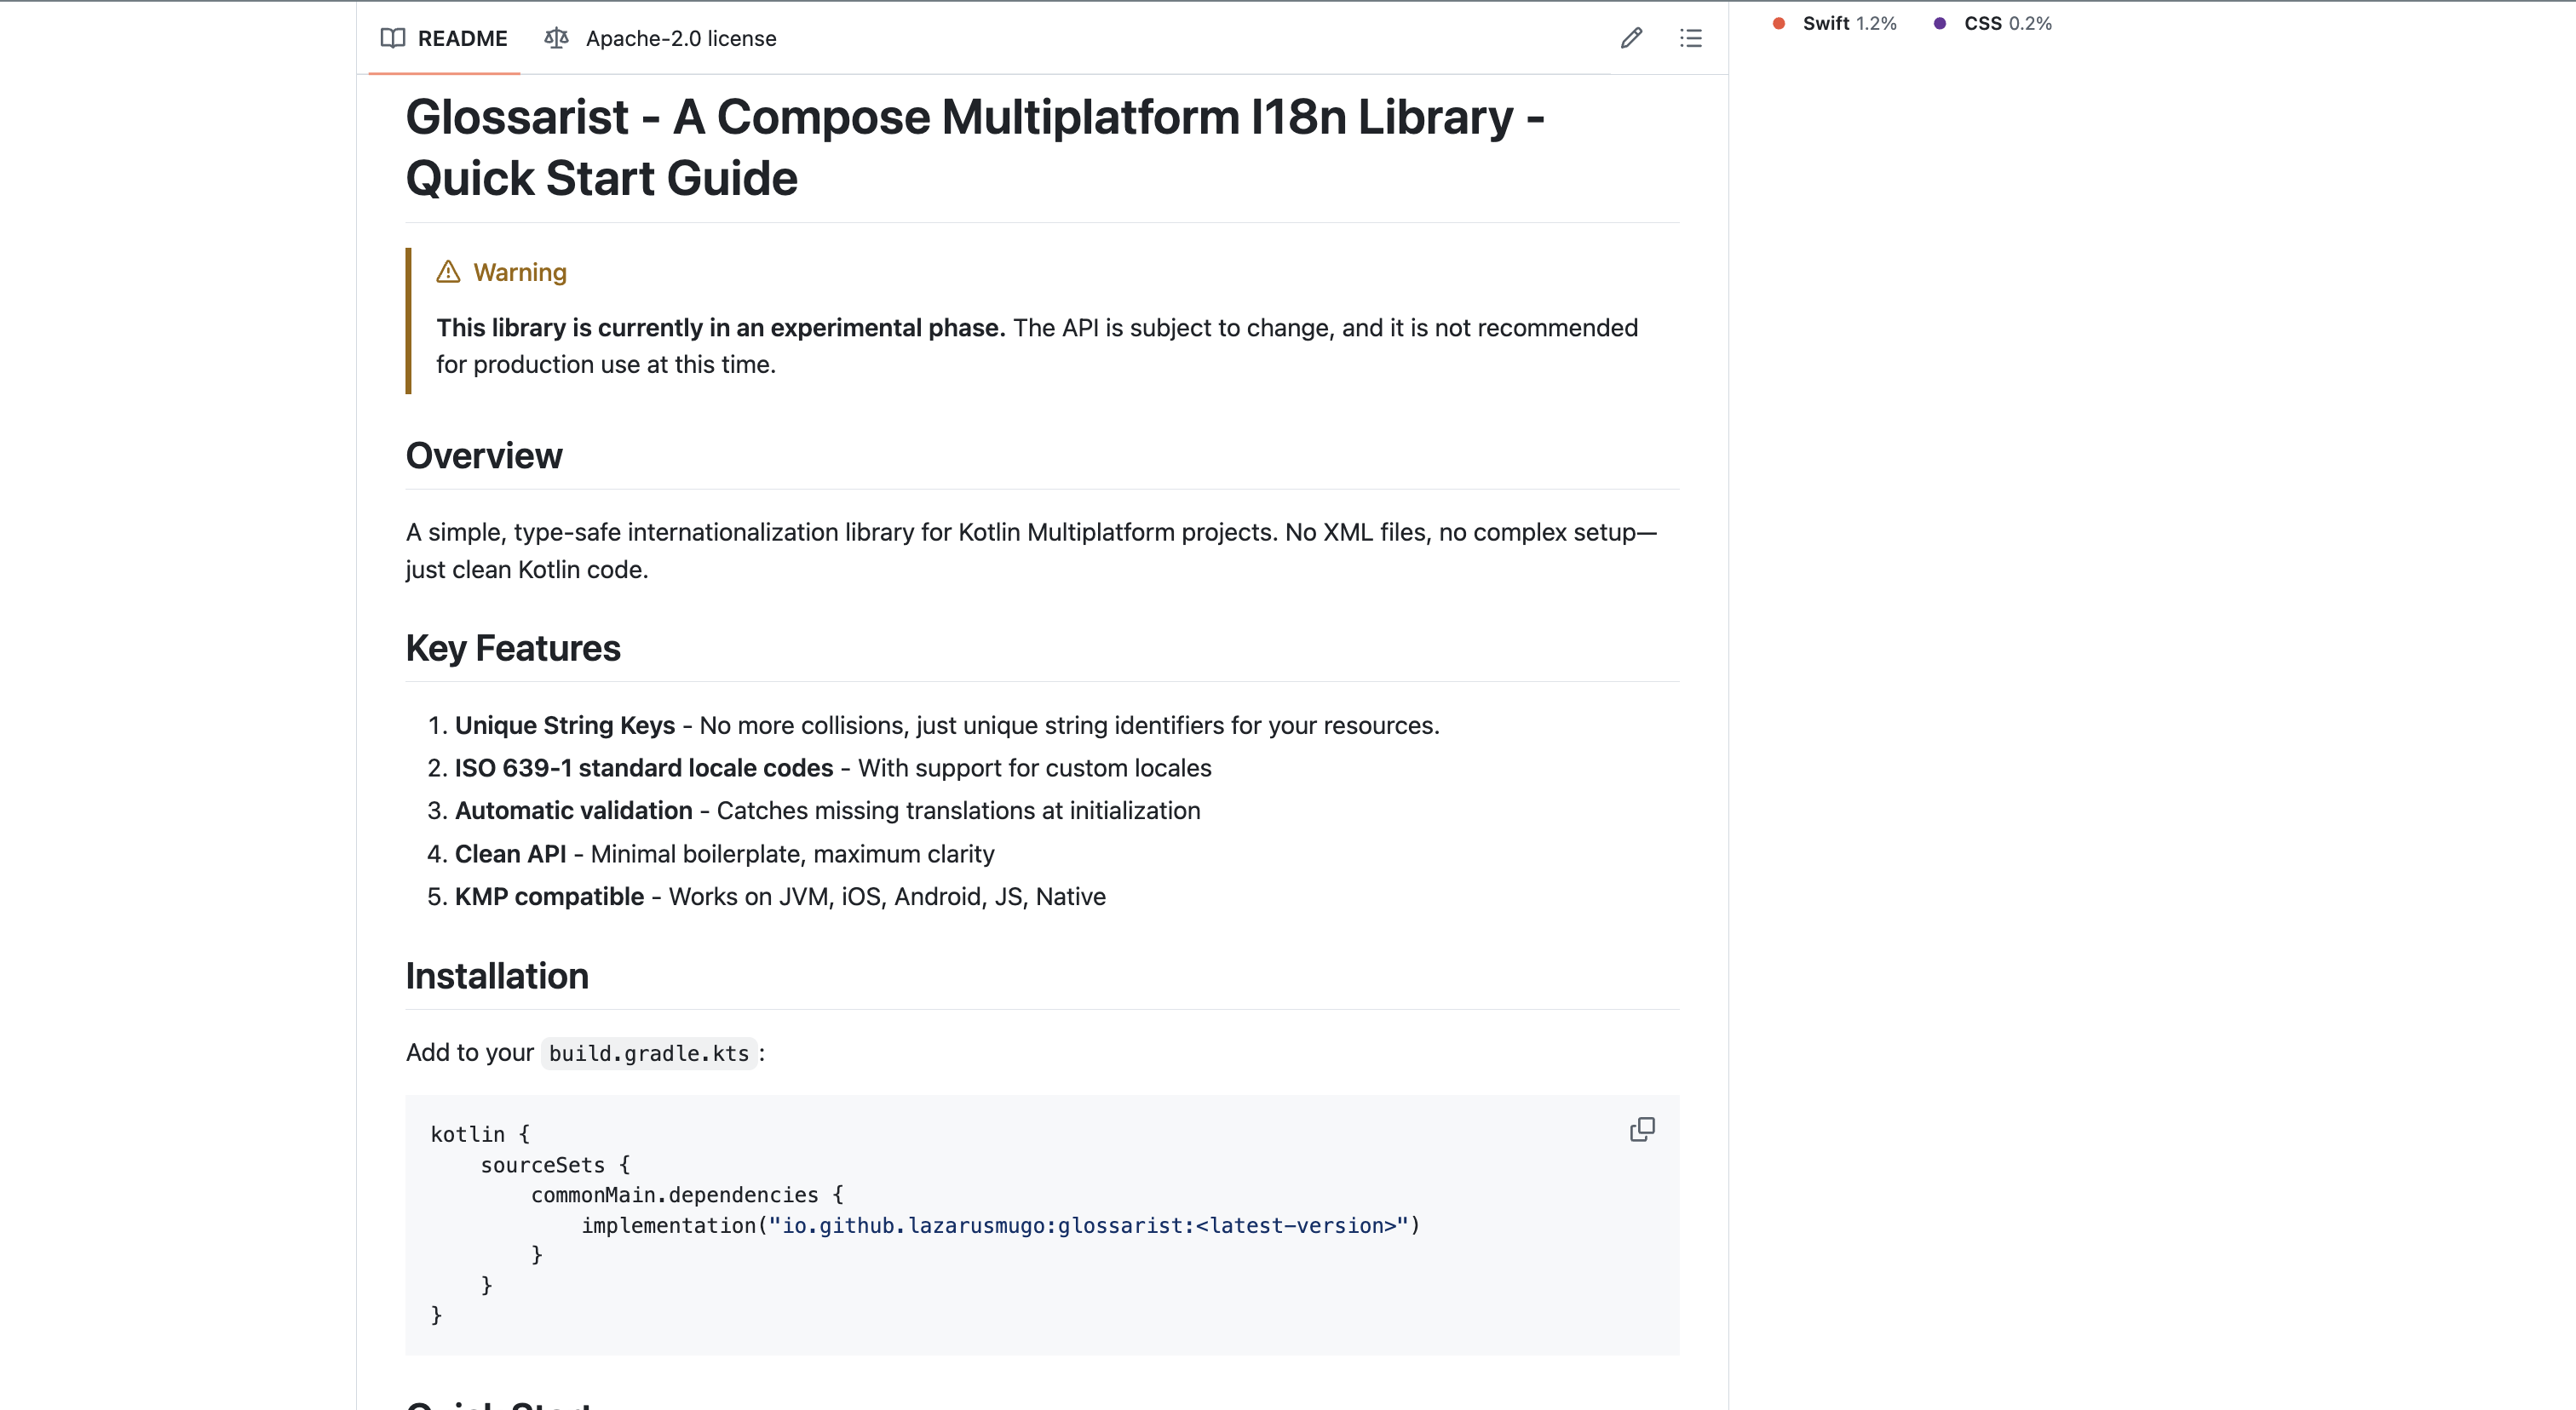Click the bold Unique String Keys item
The width and height of the screenshot is (2576, 1410).
tap(565, 725)
